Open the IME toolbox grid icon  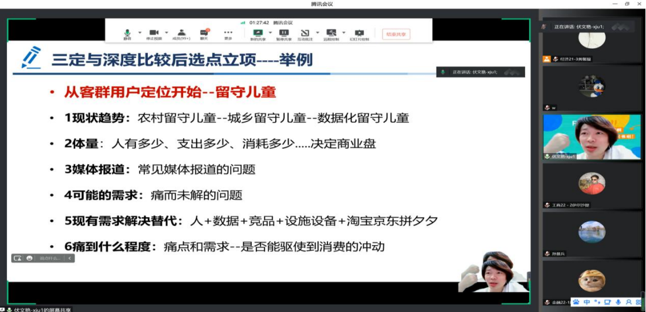(638, 302)
